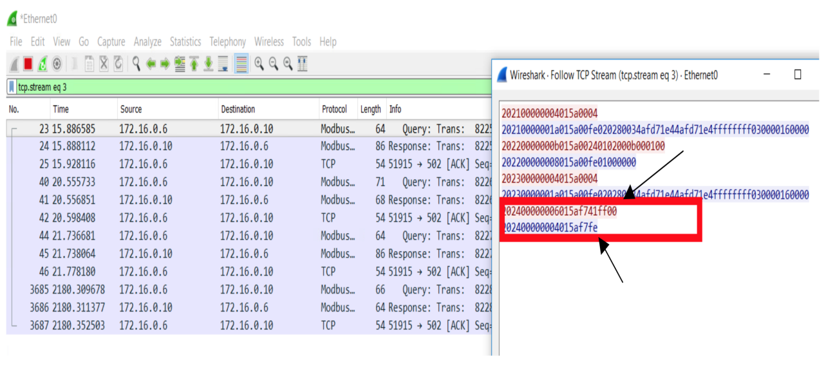Sort by Protocol column header
The width and height of the screenshot is (826, 367).
click(334, 109)
